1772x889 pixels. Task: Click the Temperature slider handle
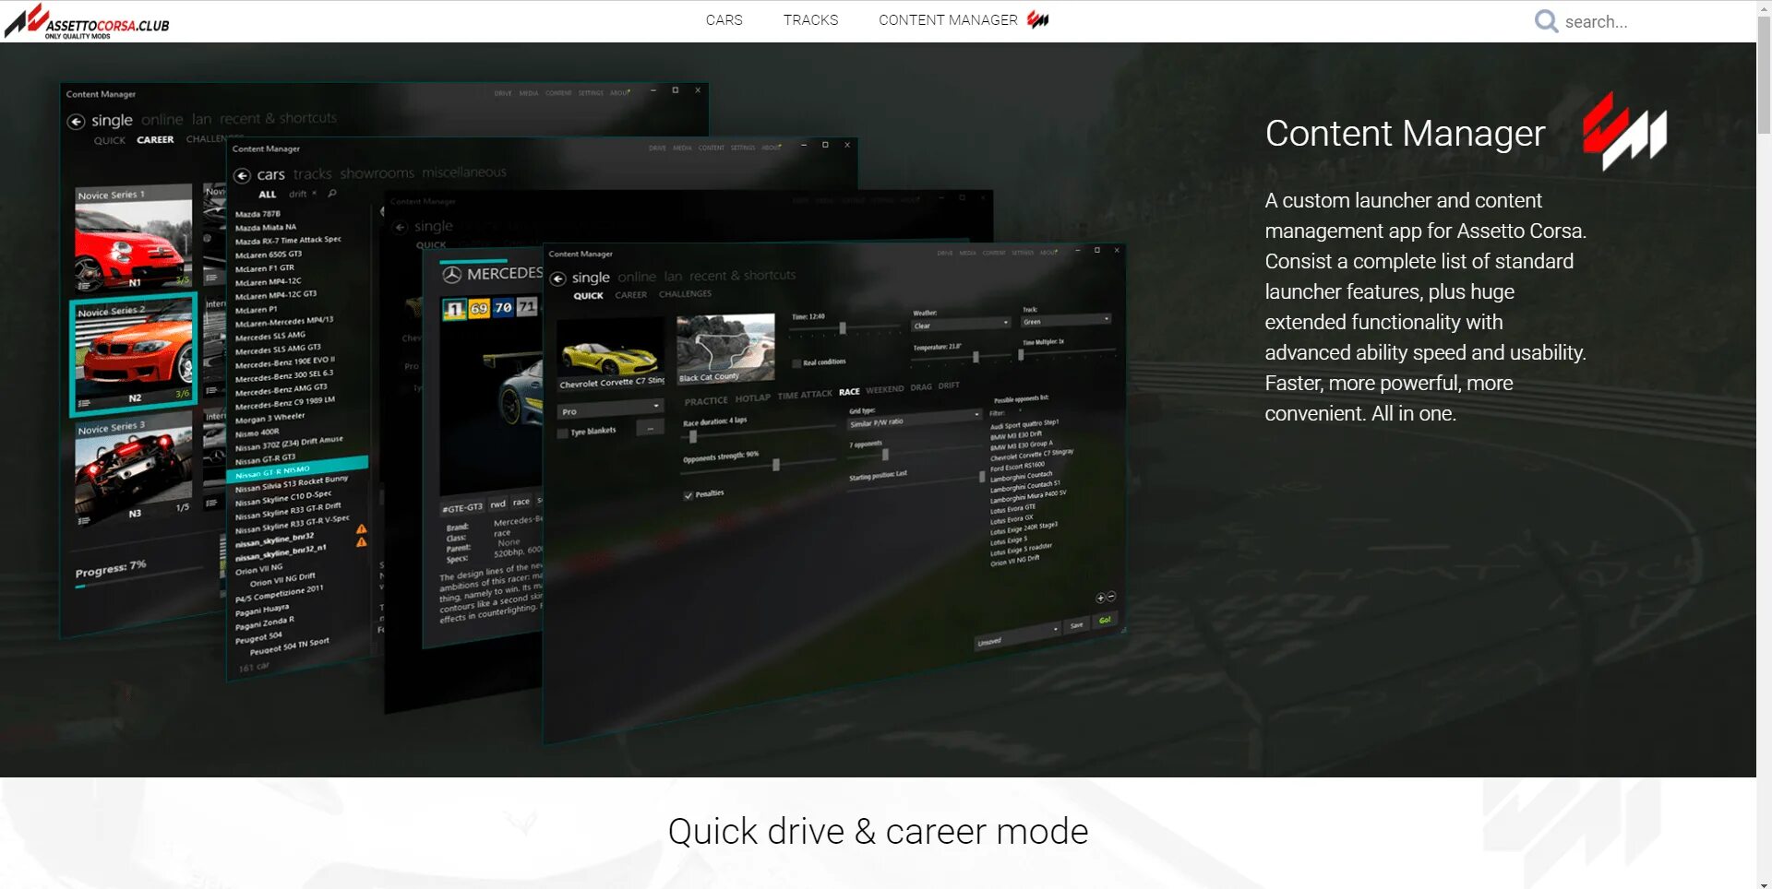click(976, 357)
